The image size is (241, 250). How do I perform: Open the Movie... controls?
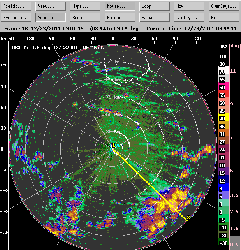[120, 6]
